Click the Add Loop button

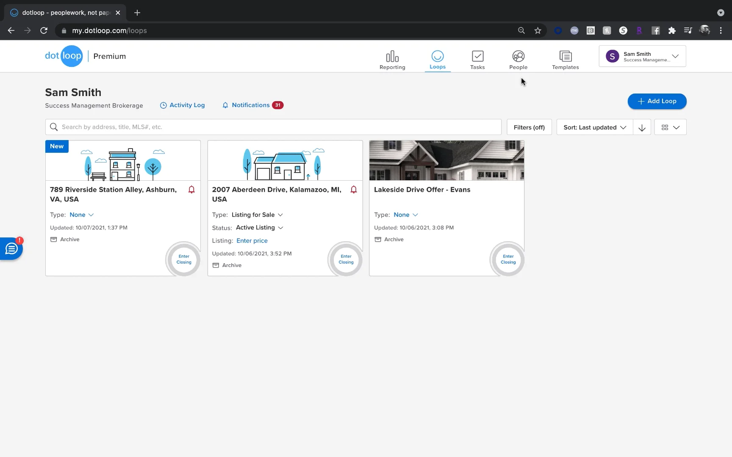tap(657, 101)
